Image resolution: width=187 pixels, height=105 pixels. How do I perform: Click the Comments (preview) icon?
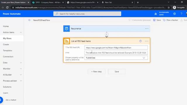130,20
